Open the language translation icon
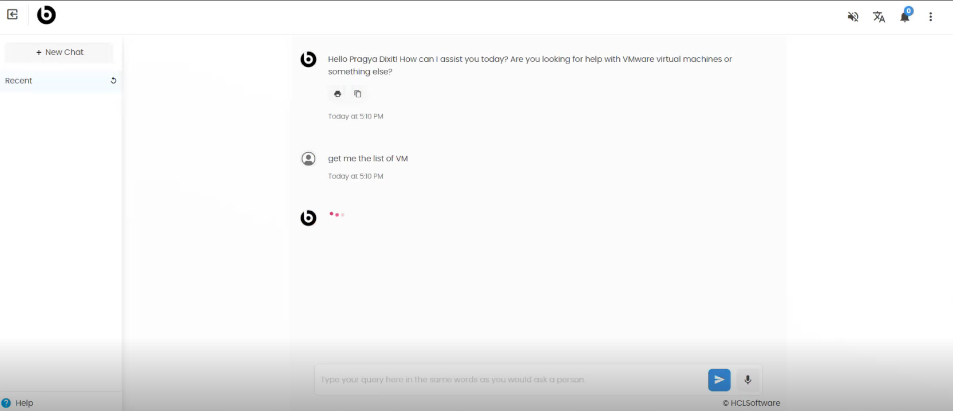 (x=879, y=17)
